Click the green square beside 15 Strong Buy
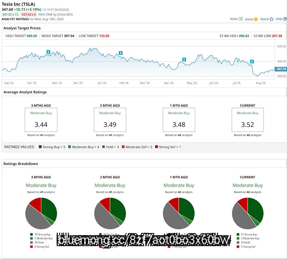The width and height of the screenshot is (287, 259). (x=238, y=234)
